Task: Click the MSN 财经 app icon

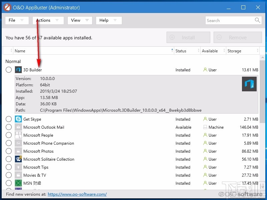Action: click(x=18, y=183)
